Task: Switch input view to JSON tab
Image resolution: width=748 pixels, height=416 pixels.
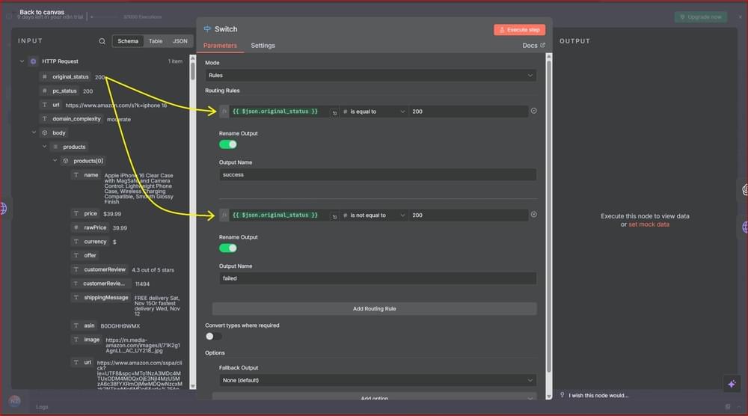Action: (x=180, y=41)
